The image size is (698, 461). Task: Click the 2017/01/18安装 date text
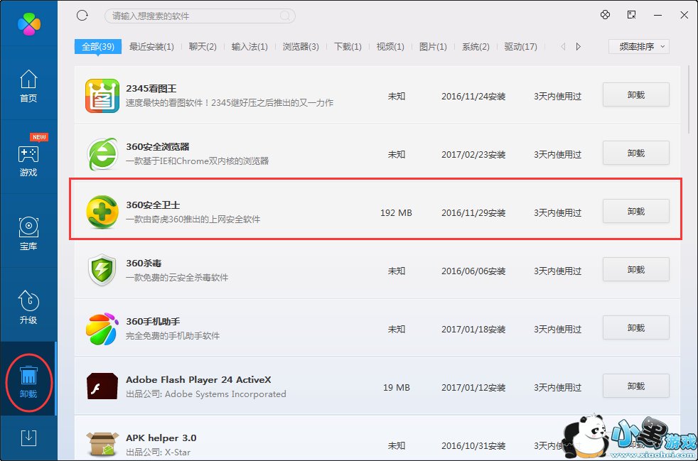click(473, 329)
